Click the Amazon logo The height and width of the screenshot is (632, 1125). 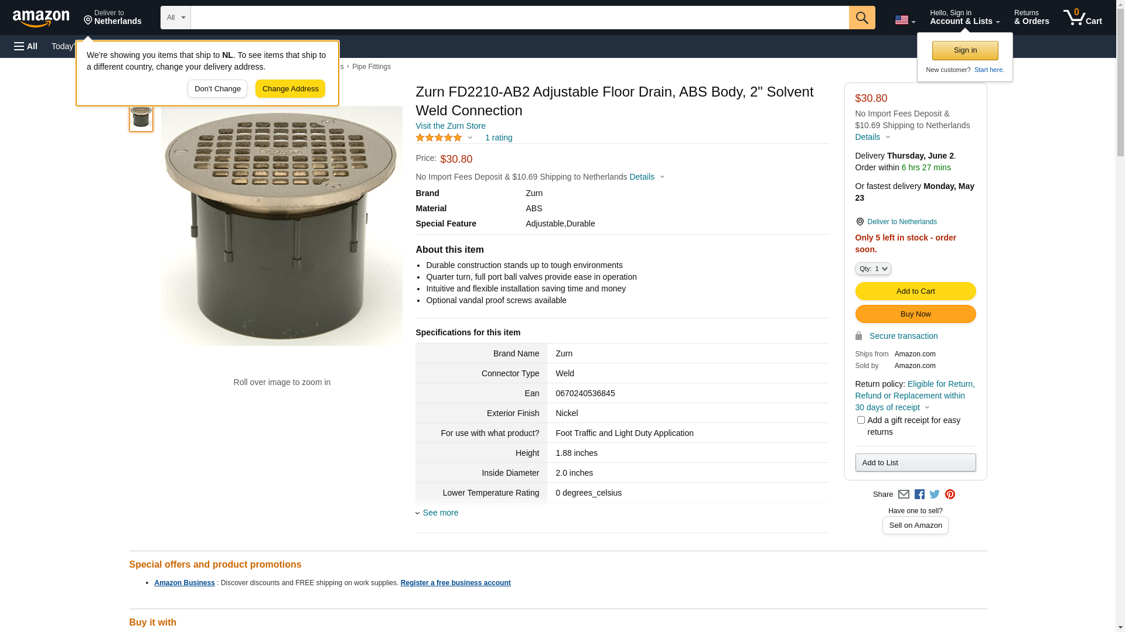[41, 18]
